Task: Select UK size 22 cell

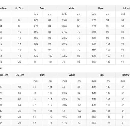Action: pyautogui.click(x=19, y=99)
